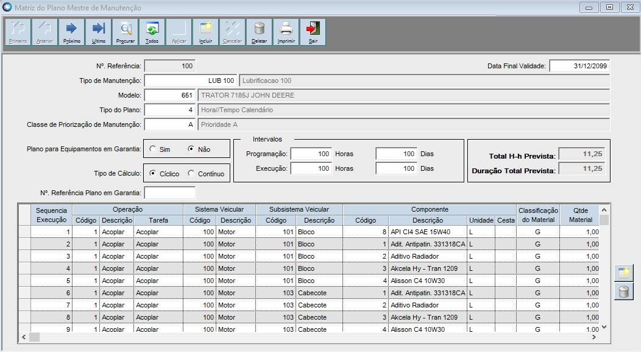Click the Anterior toolbar button
Screen dimensions: 641x352
(x=45, y=32)
